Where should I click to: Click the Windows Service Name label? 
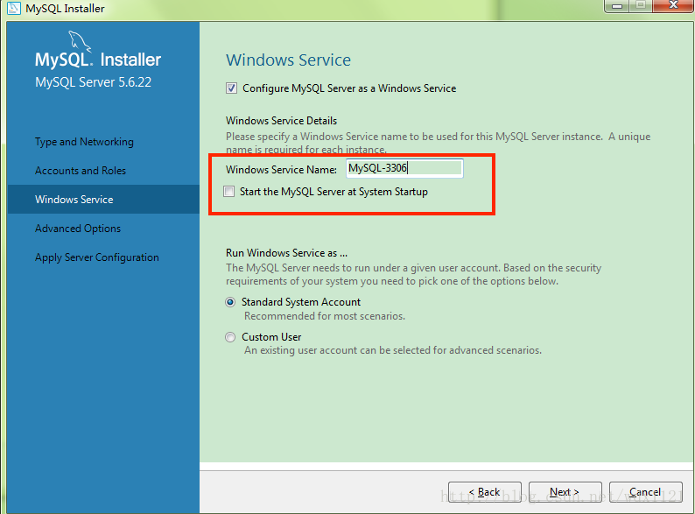coord(282,169)
